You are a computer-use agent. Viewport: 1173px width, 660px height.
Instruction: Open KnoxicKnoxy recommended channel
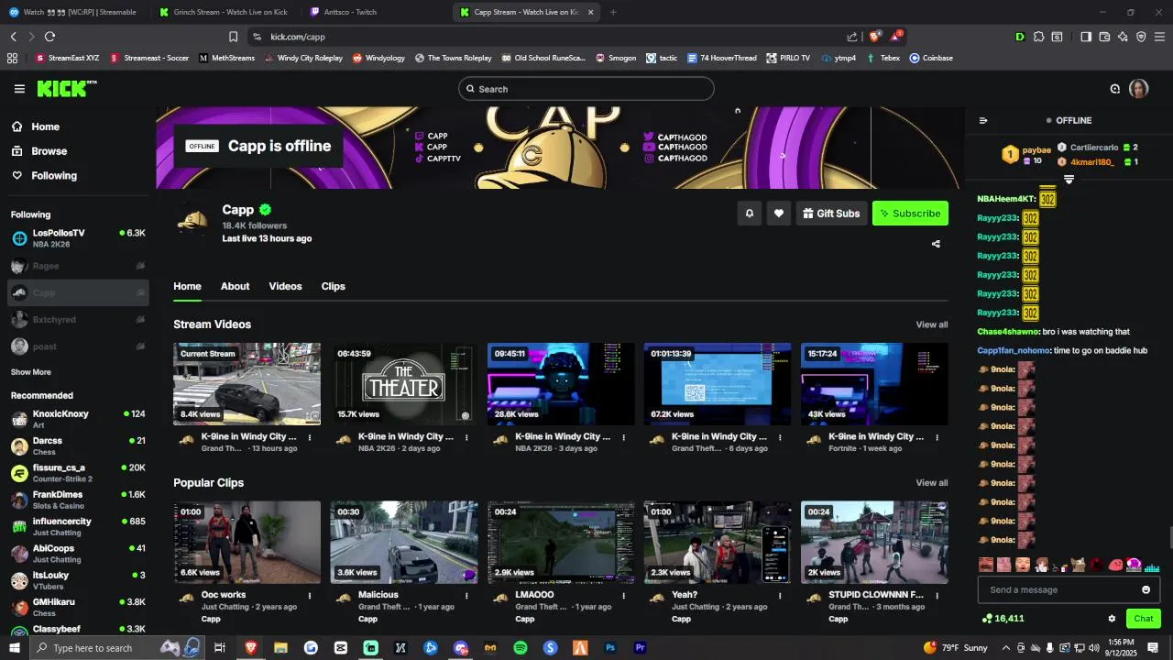78,419
